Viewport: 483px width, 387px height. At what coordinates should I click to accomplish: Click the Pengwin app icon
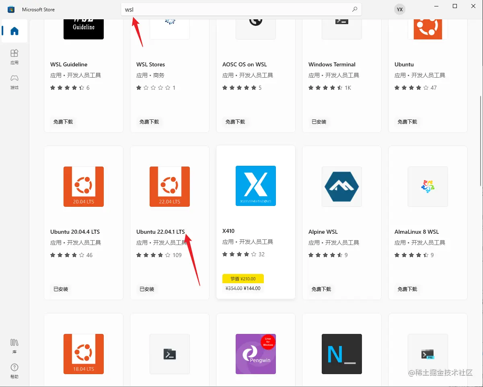click(256, 354)
